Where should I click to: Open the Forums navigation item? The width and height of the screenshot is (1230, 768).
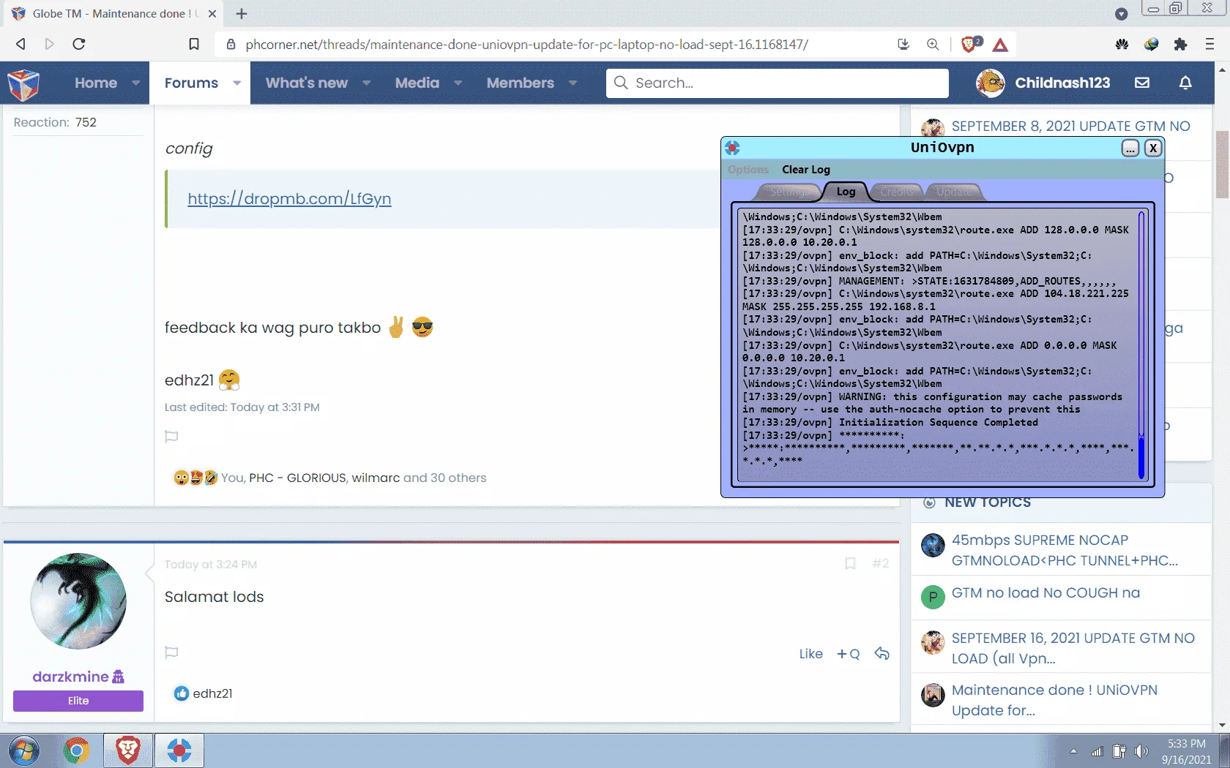coord(191,83)
